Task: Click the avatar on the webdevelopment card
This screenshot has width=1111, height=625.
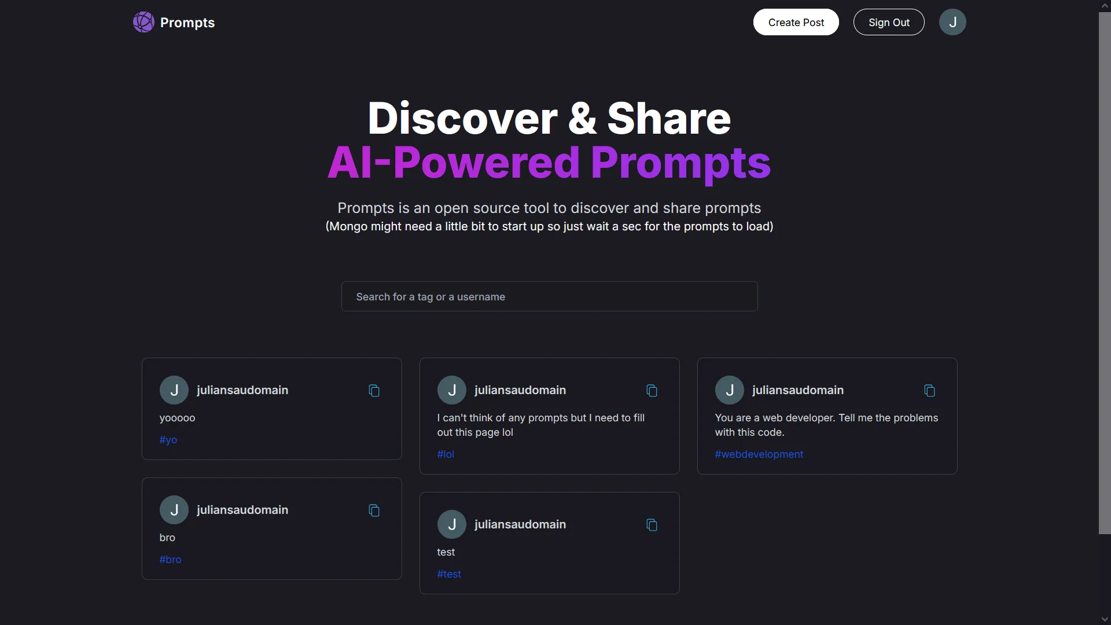Action: [x=729, y=390]
